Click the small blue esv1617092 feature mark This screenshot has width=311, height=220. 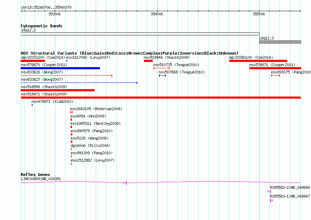pyautogui.click(x=67, y=61)
